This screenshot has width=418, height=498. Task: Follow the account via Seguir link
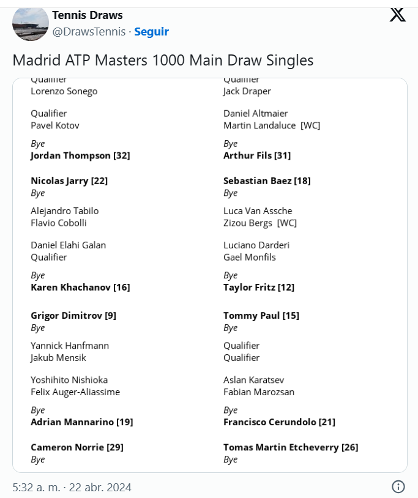(152, 31)
